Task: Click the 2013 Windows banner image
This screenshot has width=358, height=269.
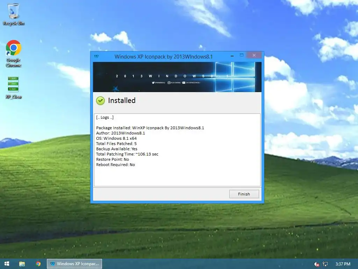Action: point(177,77)
